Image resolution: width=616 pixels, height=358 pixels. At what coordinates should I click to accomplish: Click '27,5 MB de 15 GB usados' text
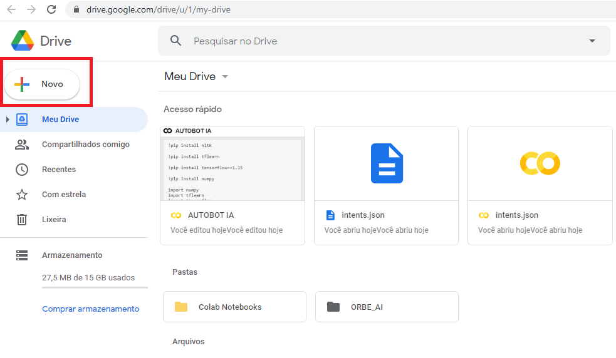(88, 277)
